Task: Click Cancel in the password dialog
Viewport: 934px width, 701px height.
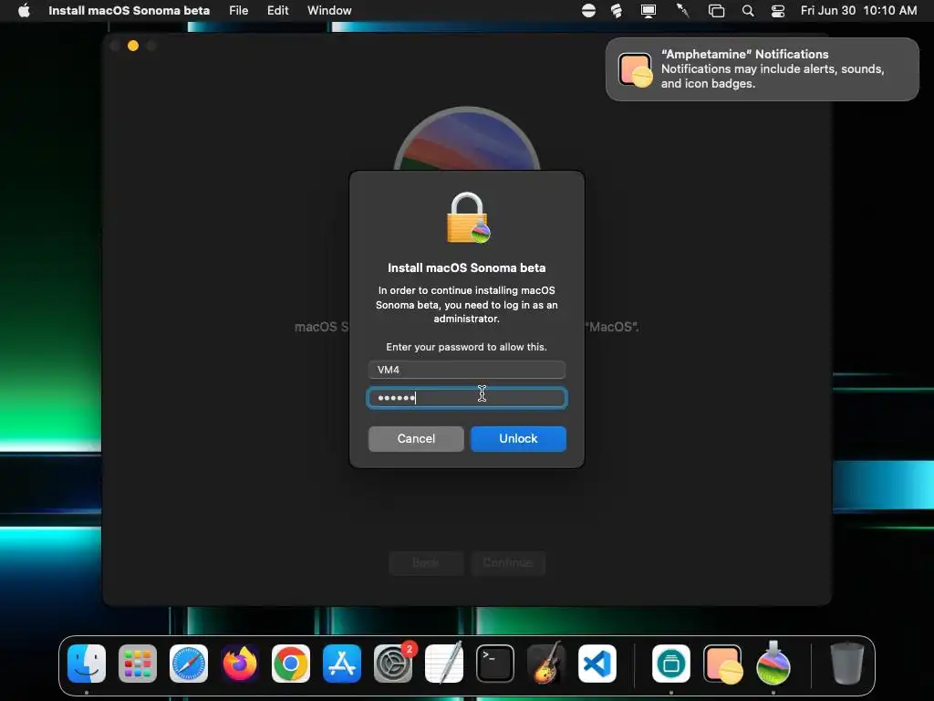Action: coord(416,439)
